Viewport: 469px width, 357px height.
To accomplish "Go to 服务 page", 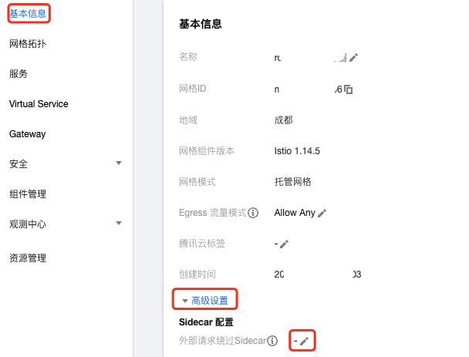I will click(19, 74).
